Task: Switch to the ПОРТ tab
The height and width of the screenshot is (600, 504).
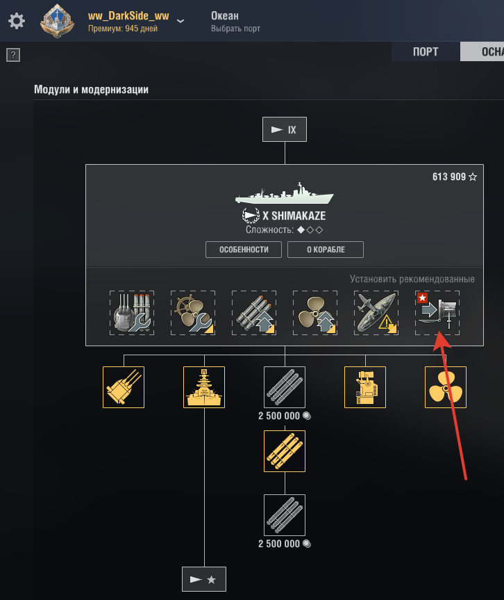Action: click(426, 51)
